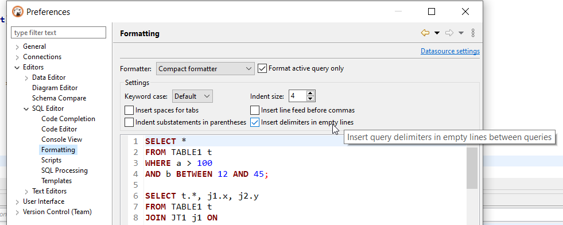Click preview line AND b BETWEEN 12 AND 45
The image size is (563, 225).
pyautogui.click(x=207, y=174)
